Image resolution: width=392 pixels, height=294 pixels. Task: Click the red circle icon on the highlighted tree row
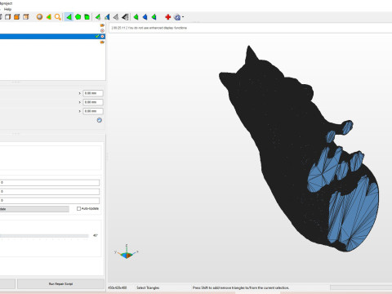[102, 36]
